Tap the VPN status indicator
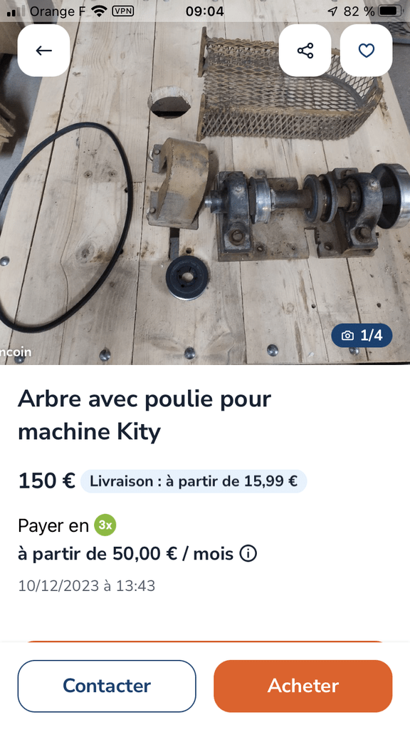410x730 pixels. (123, 11)
